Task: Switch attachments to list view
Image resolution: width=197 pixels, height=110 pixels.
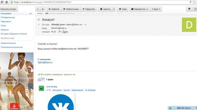Action: pos(43,79)
